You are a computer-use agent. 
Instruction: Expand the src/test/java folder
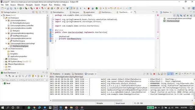click(4, 59)
